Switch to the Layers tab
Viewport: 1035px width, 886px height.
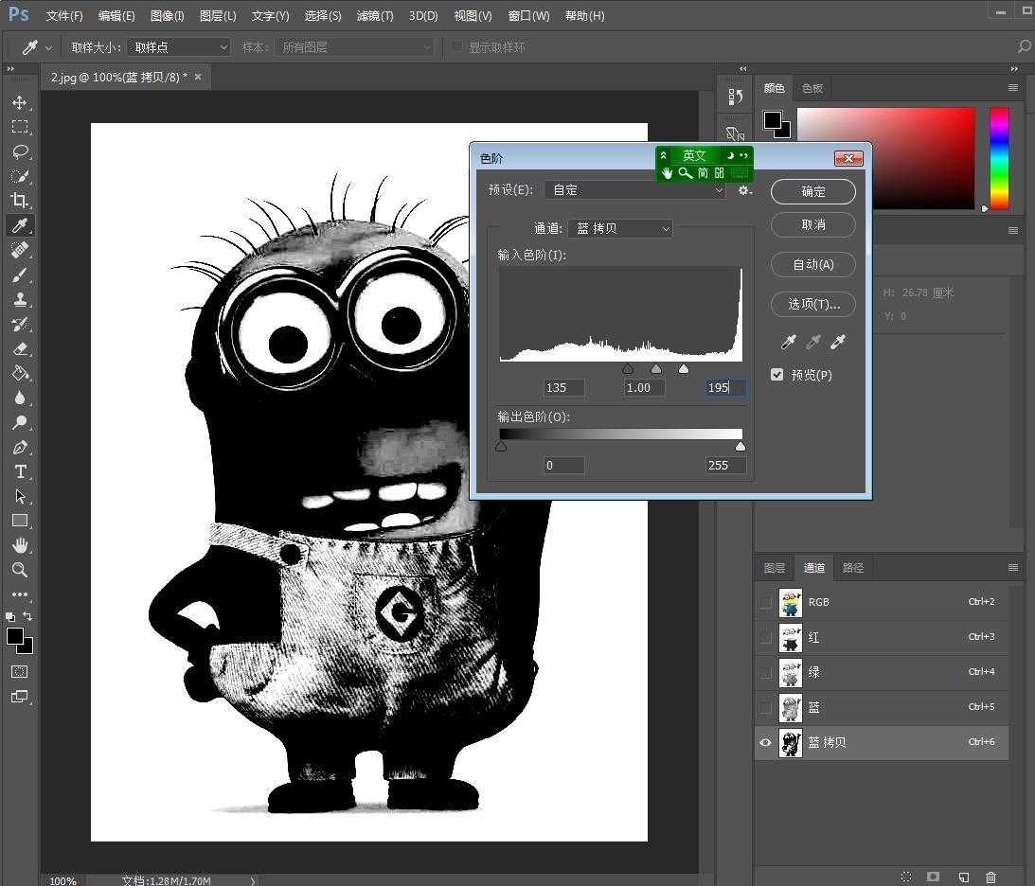point(775,568)
